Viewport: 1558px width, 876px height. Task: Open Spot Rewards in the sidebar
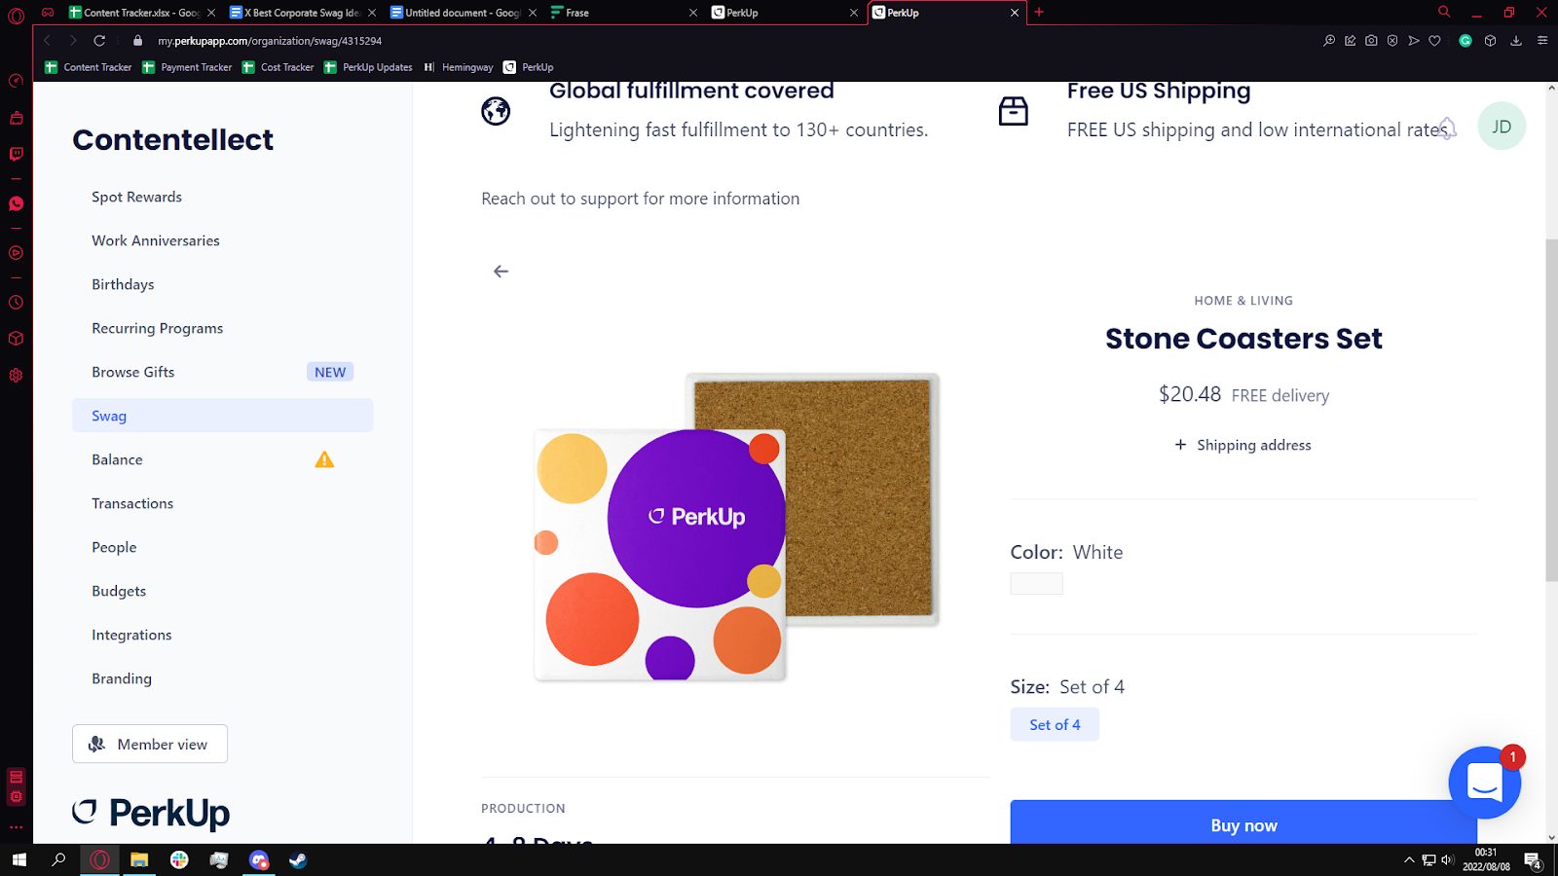pyautogui.click(x=136, y=197)
